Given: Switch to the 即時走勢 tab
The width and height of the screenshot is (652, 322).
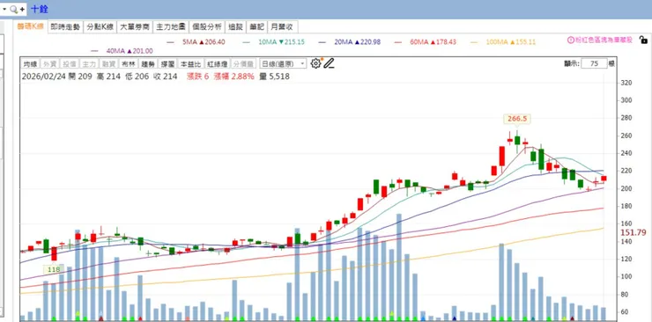Looking at the screenshot, I should [65, 27].
